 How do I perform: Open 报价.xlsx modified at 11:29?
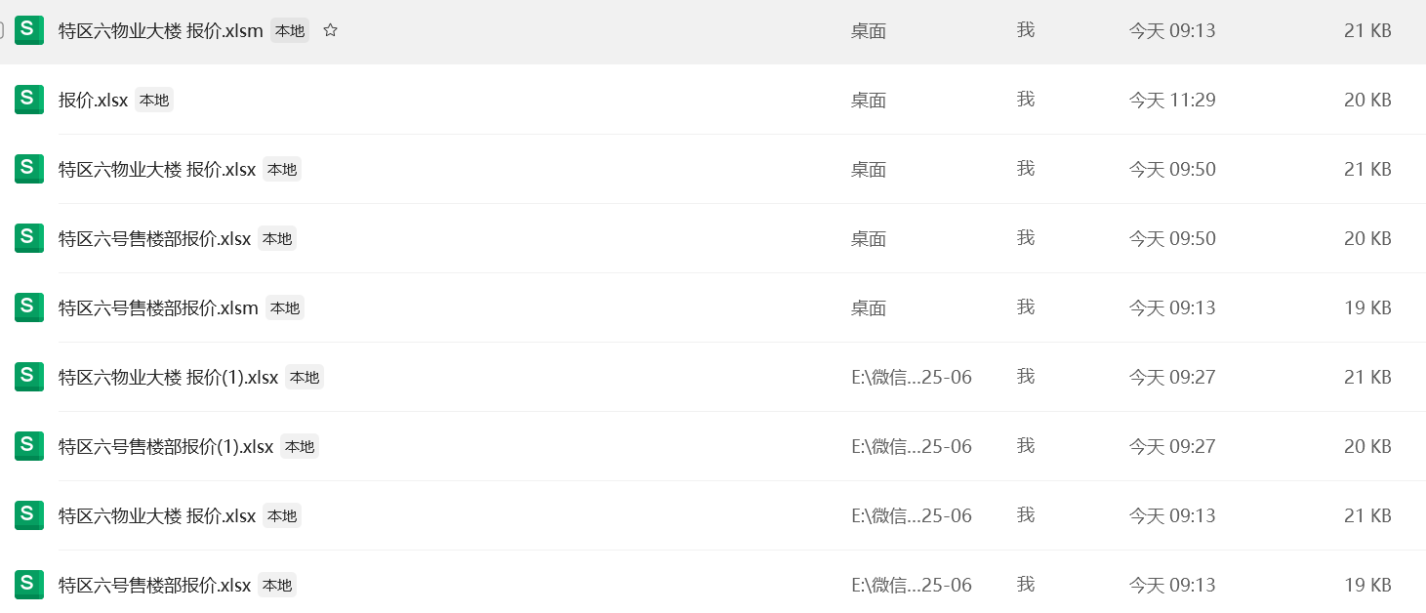click(x=93, y=100)
